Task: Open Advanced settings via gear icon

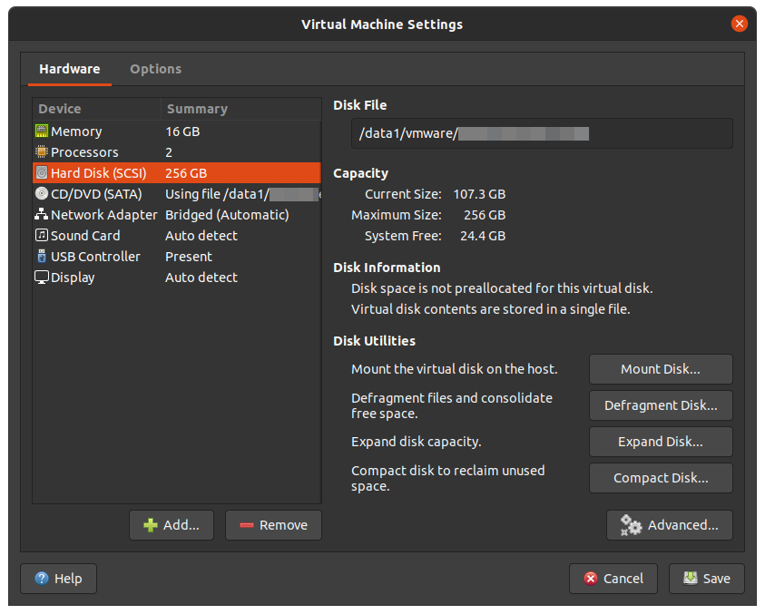Action: (631, 524)
